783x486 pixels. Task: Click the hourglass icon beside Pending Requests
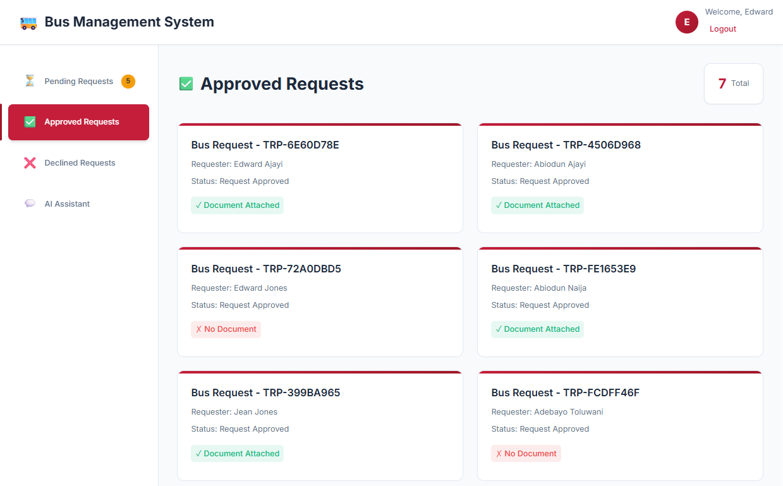29,80
